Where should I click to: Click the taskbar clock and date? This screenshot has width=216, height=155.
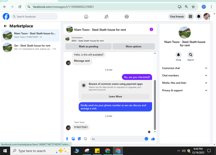point(198,151)
